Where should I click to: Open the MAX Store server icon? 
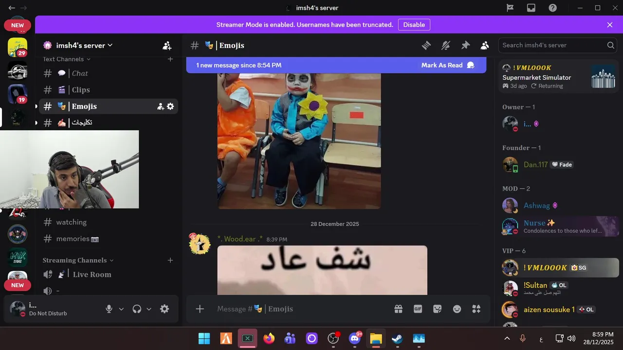coord(18,257)
